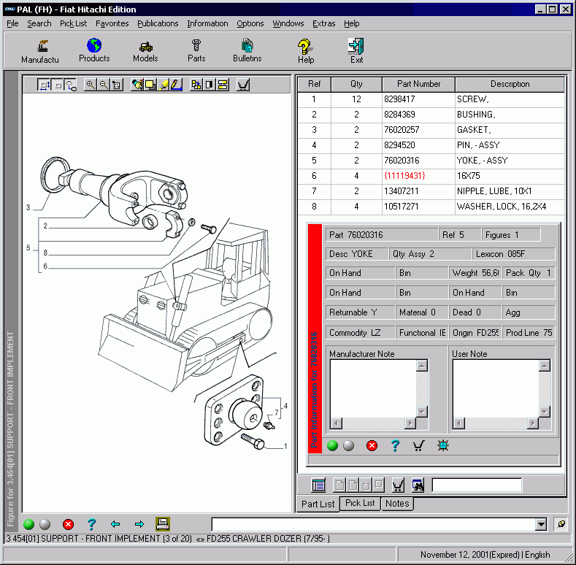Click the part info blue question mark
Viewport: 576px width, 565px height.
click(395, 445)
